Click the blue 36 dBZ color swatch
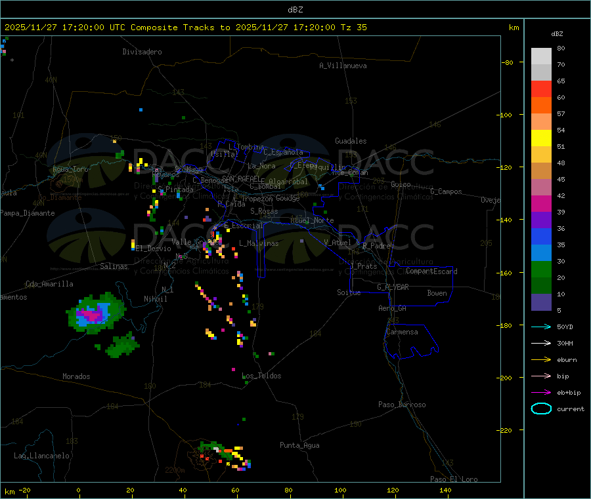Screen dimensions: 591x499 point(541,236)
